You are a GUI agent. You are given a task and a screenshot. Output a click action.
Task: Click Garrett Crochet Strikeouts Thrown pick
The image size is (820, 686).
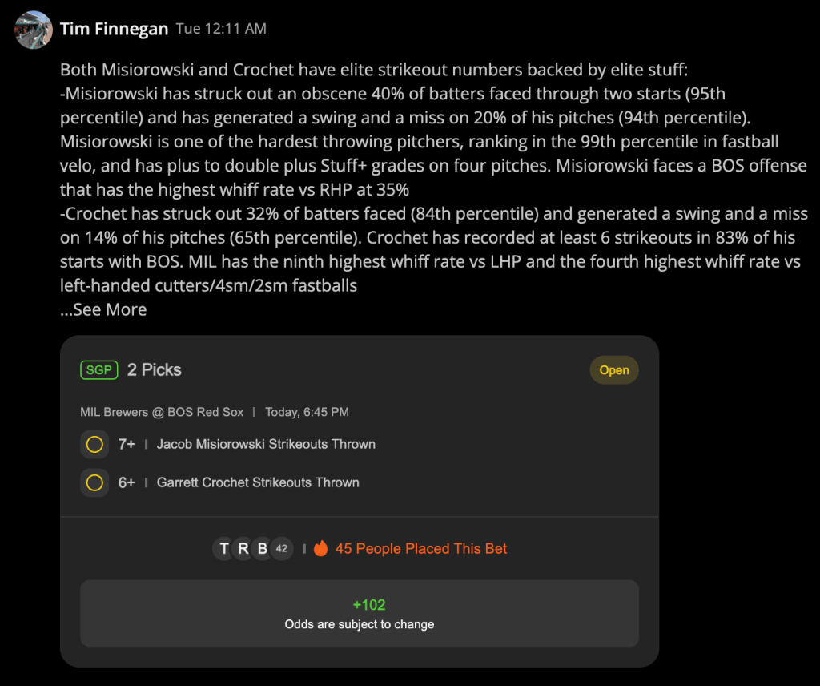pos(258,482)
